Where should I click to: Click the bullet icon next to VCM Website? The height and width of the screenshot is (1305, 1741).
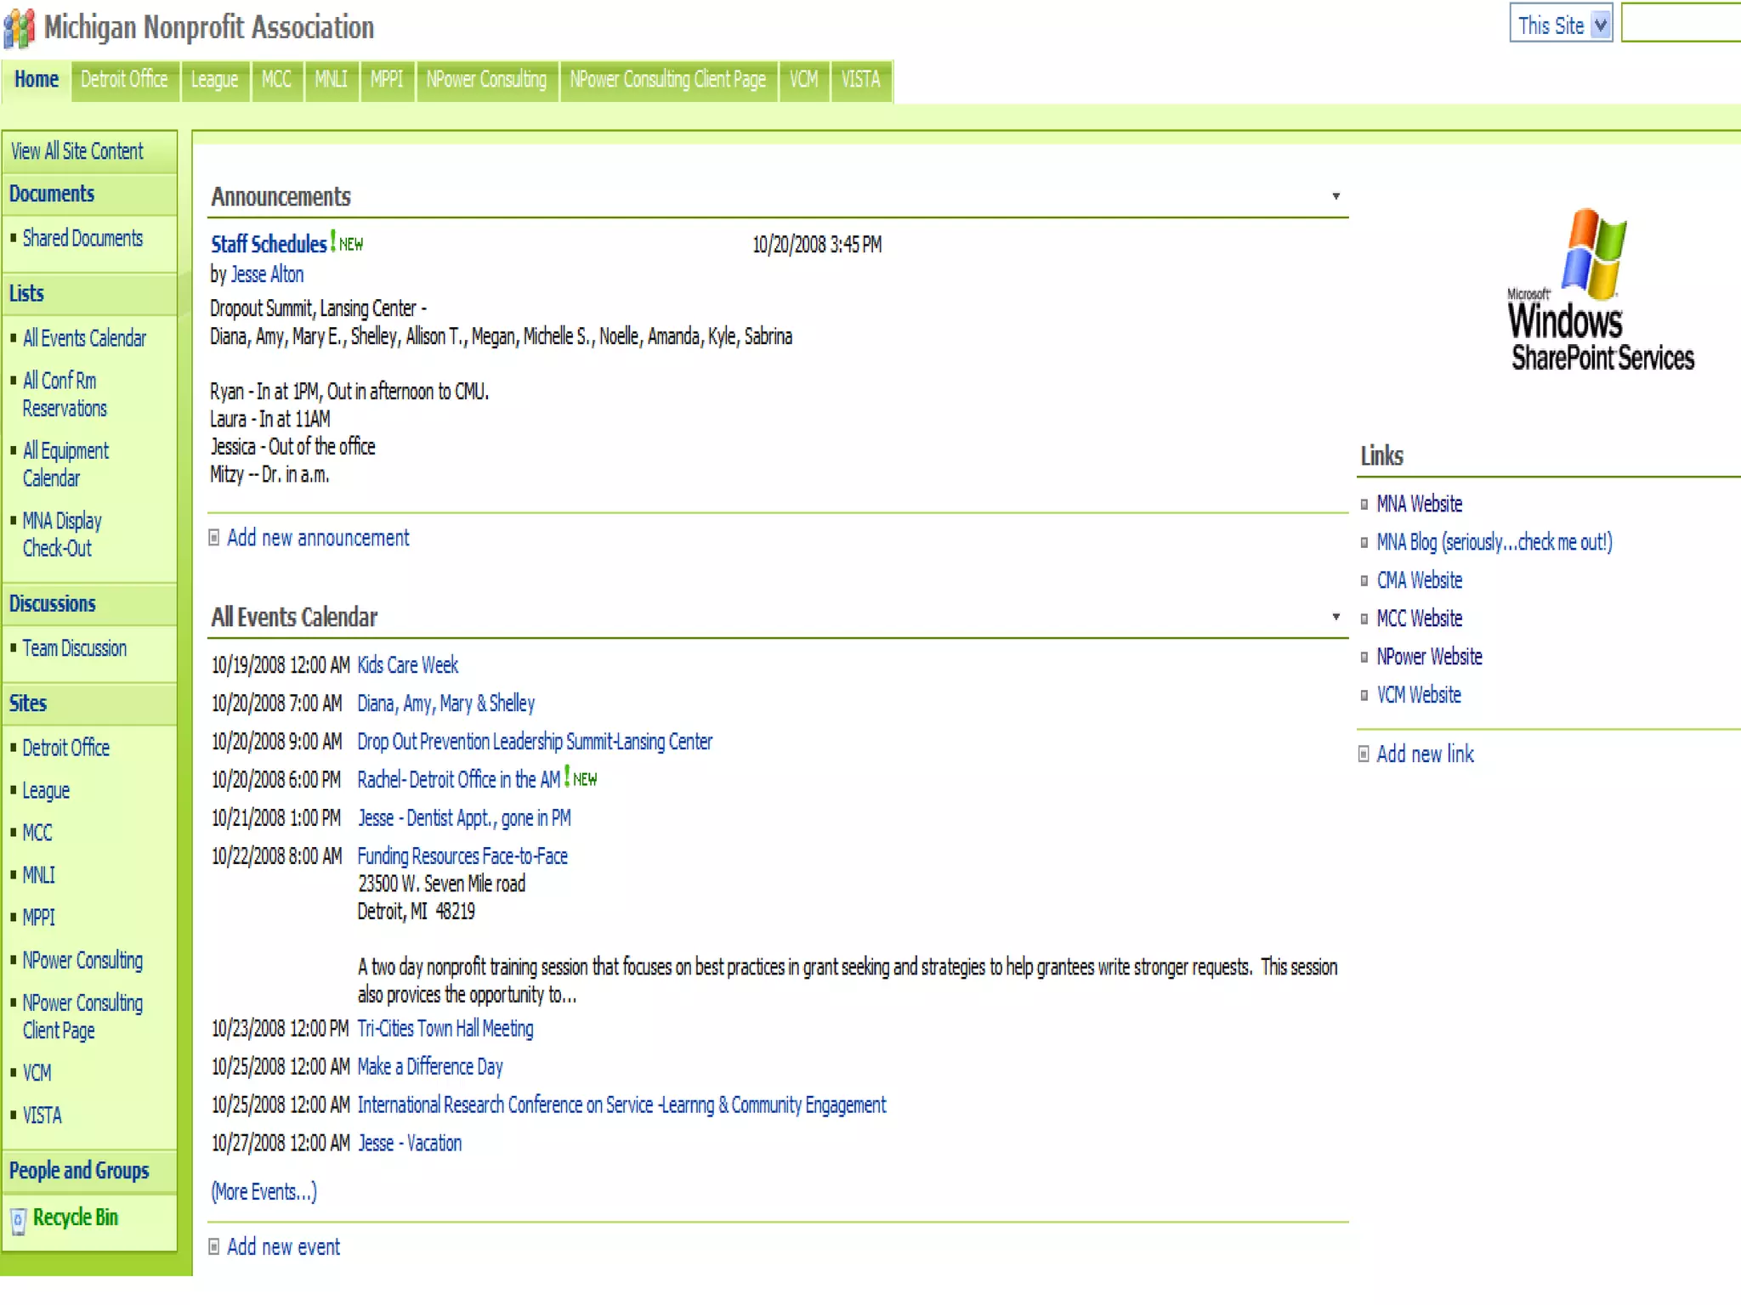[1364, 696]
